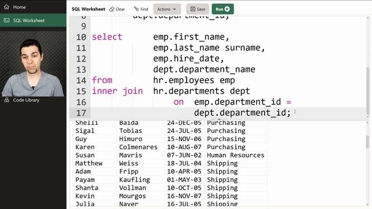Click the Find button label
The width and height of the screenshot is (372, 209).
(144, 9)
